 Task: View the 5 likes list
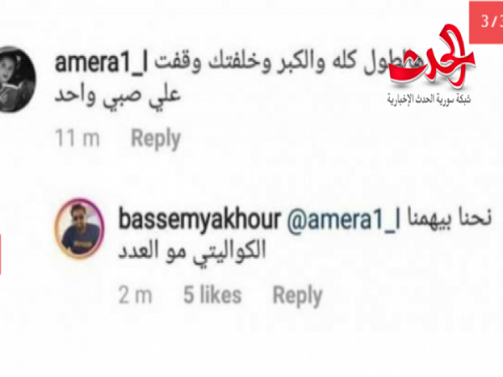212,295
